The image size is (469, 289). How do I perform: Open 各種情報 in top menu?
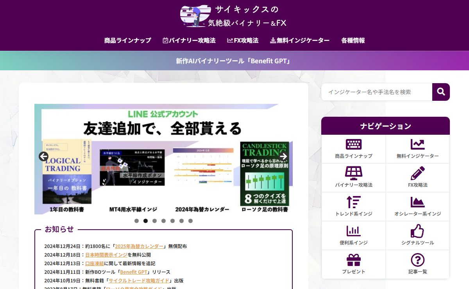click(x=353, y=40)
